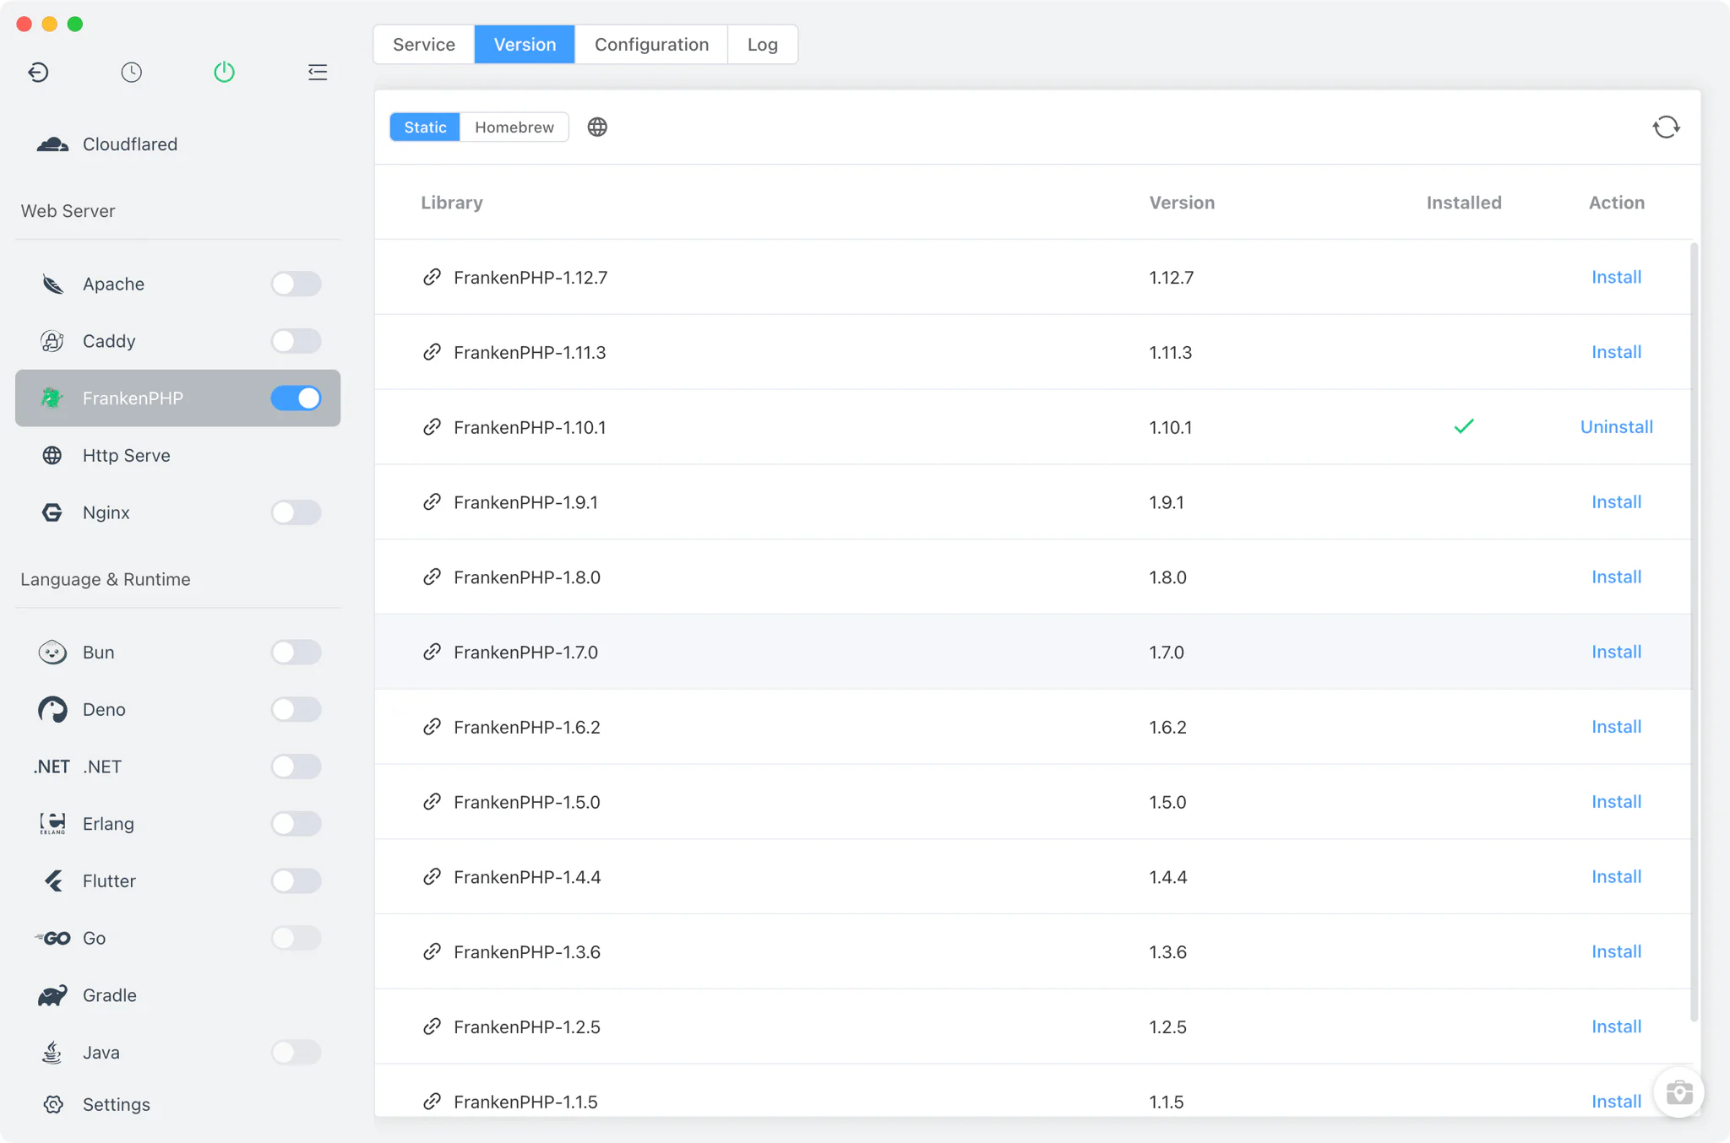Click link icon for FrankenPHP-1.12.7

432,277
